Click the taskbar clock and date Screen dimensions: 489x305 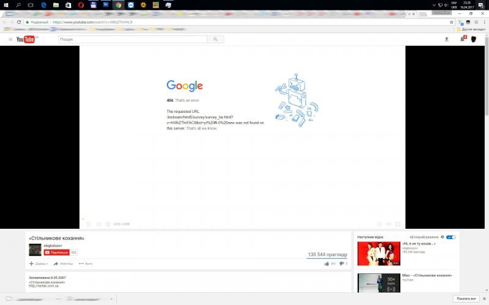tap(467, 5)
